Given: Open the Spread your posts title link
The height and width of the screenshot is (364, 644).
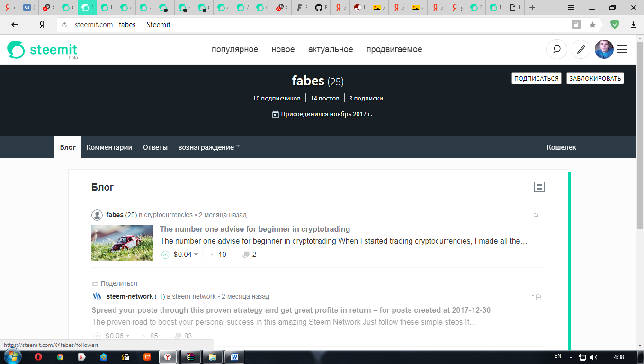Looking at the screenshot, I should [x=291, y=310].
